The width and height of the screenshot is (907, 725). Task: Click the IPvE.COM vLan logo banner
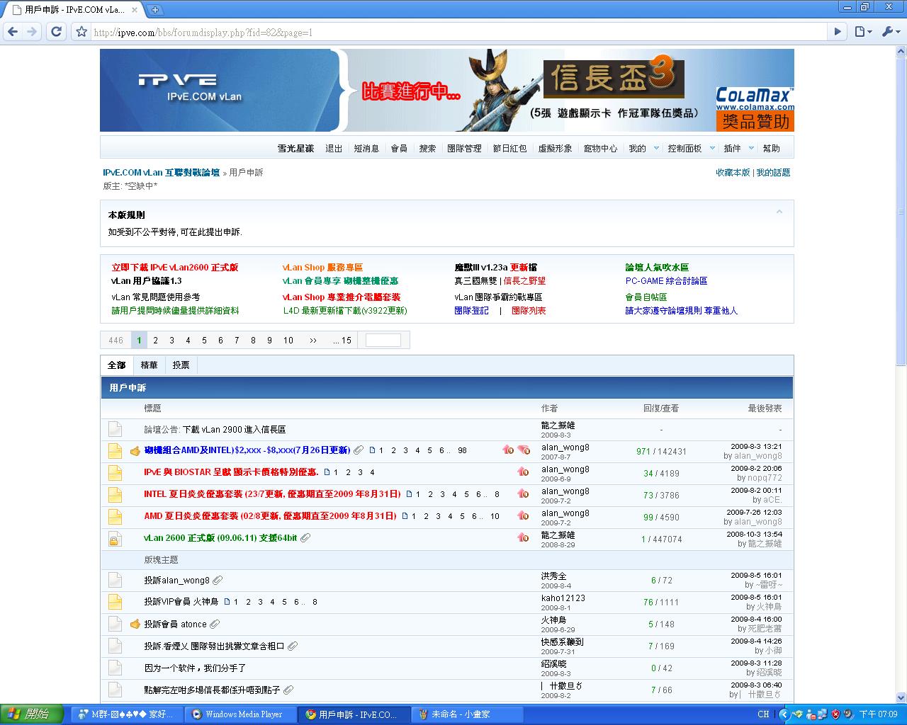tap(220, 90)
